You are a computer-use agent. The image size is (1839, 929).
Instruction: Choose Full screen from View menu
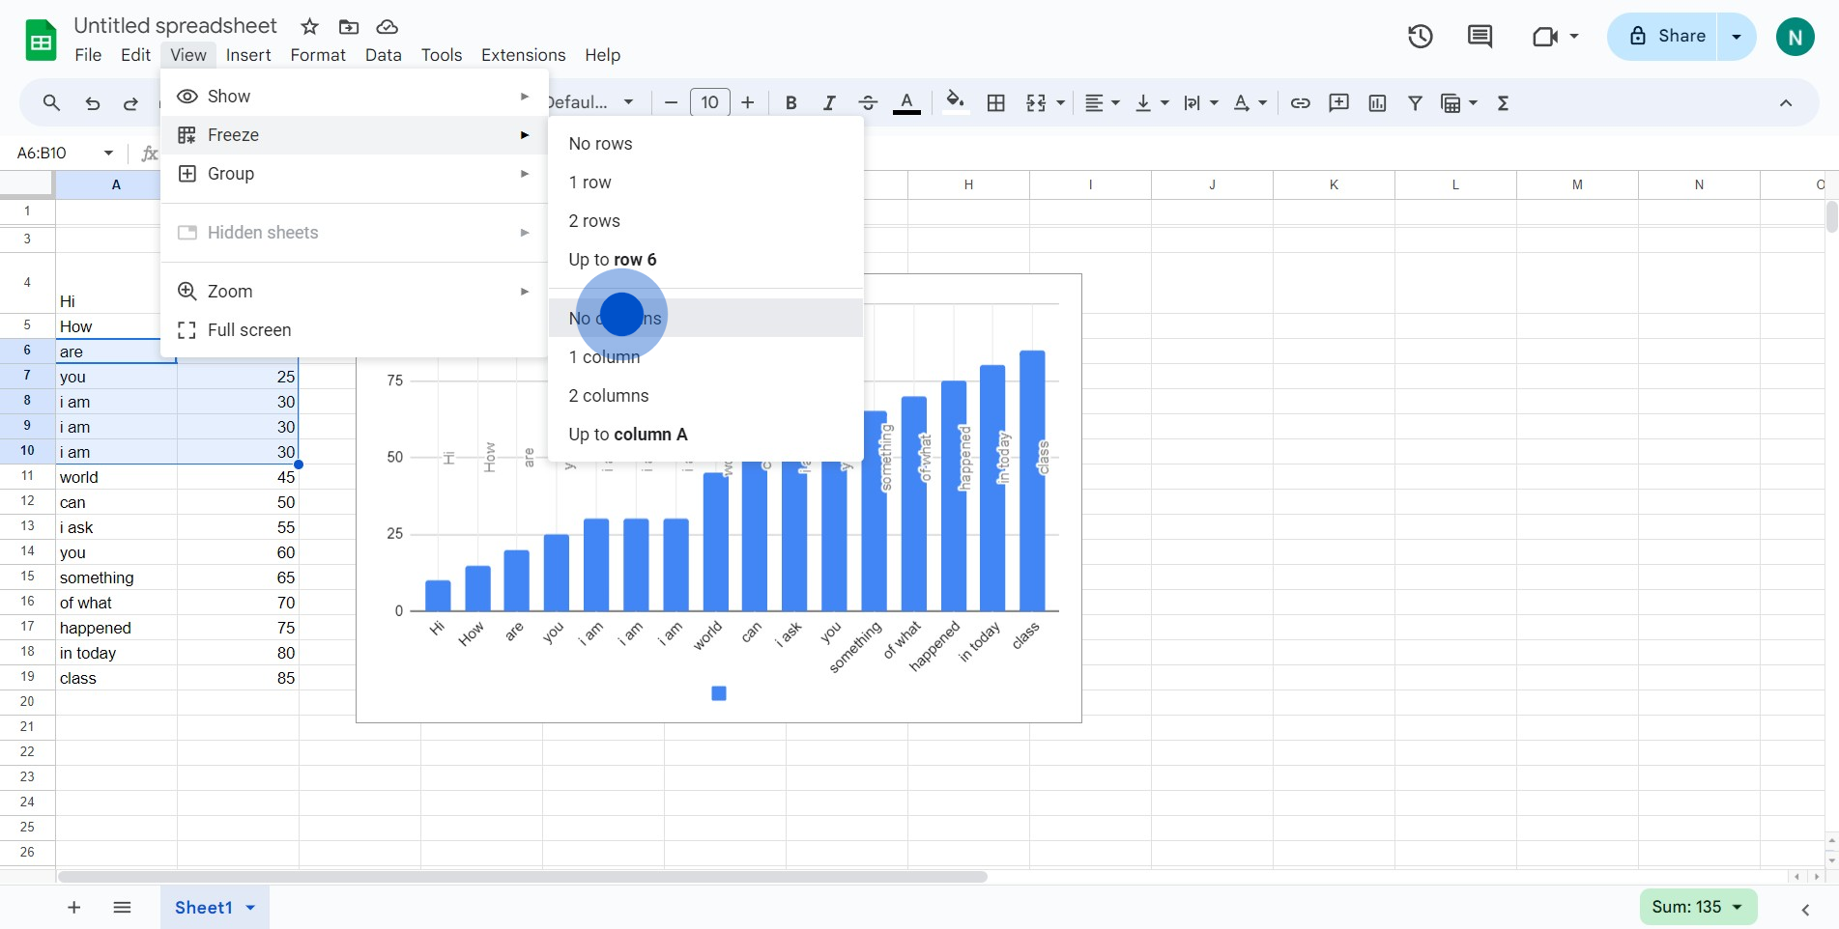pyautogui.click(x=355, y=330)
